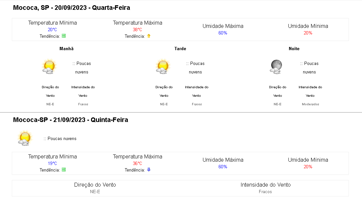Click the Tarde sun and clouds icon

(162, 67)
